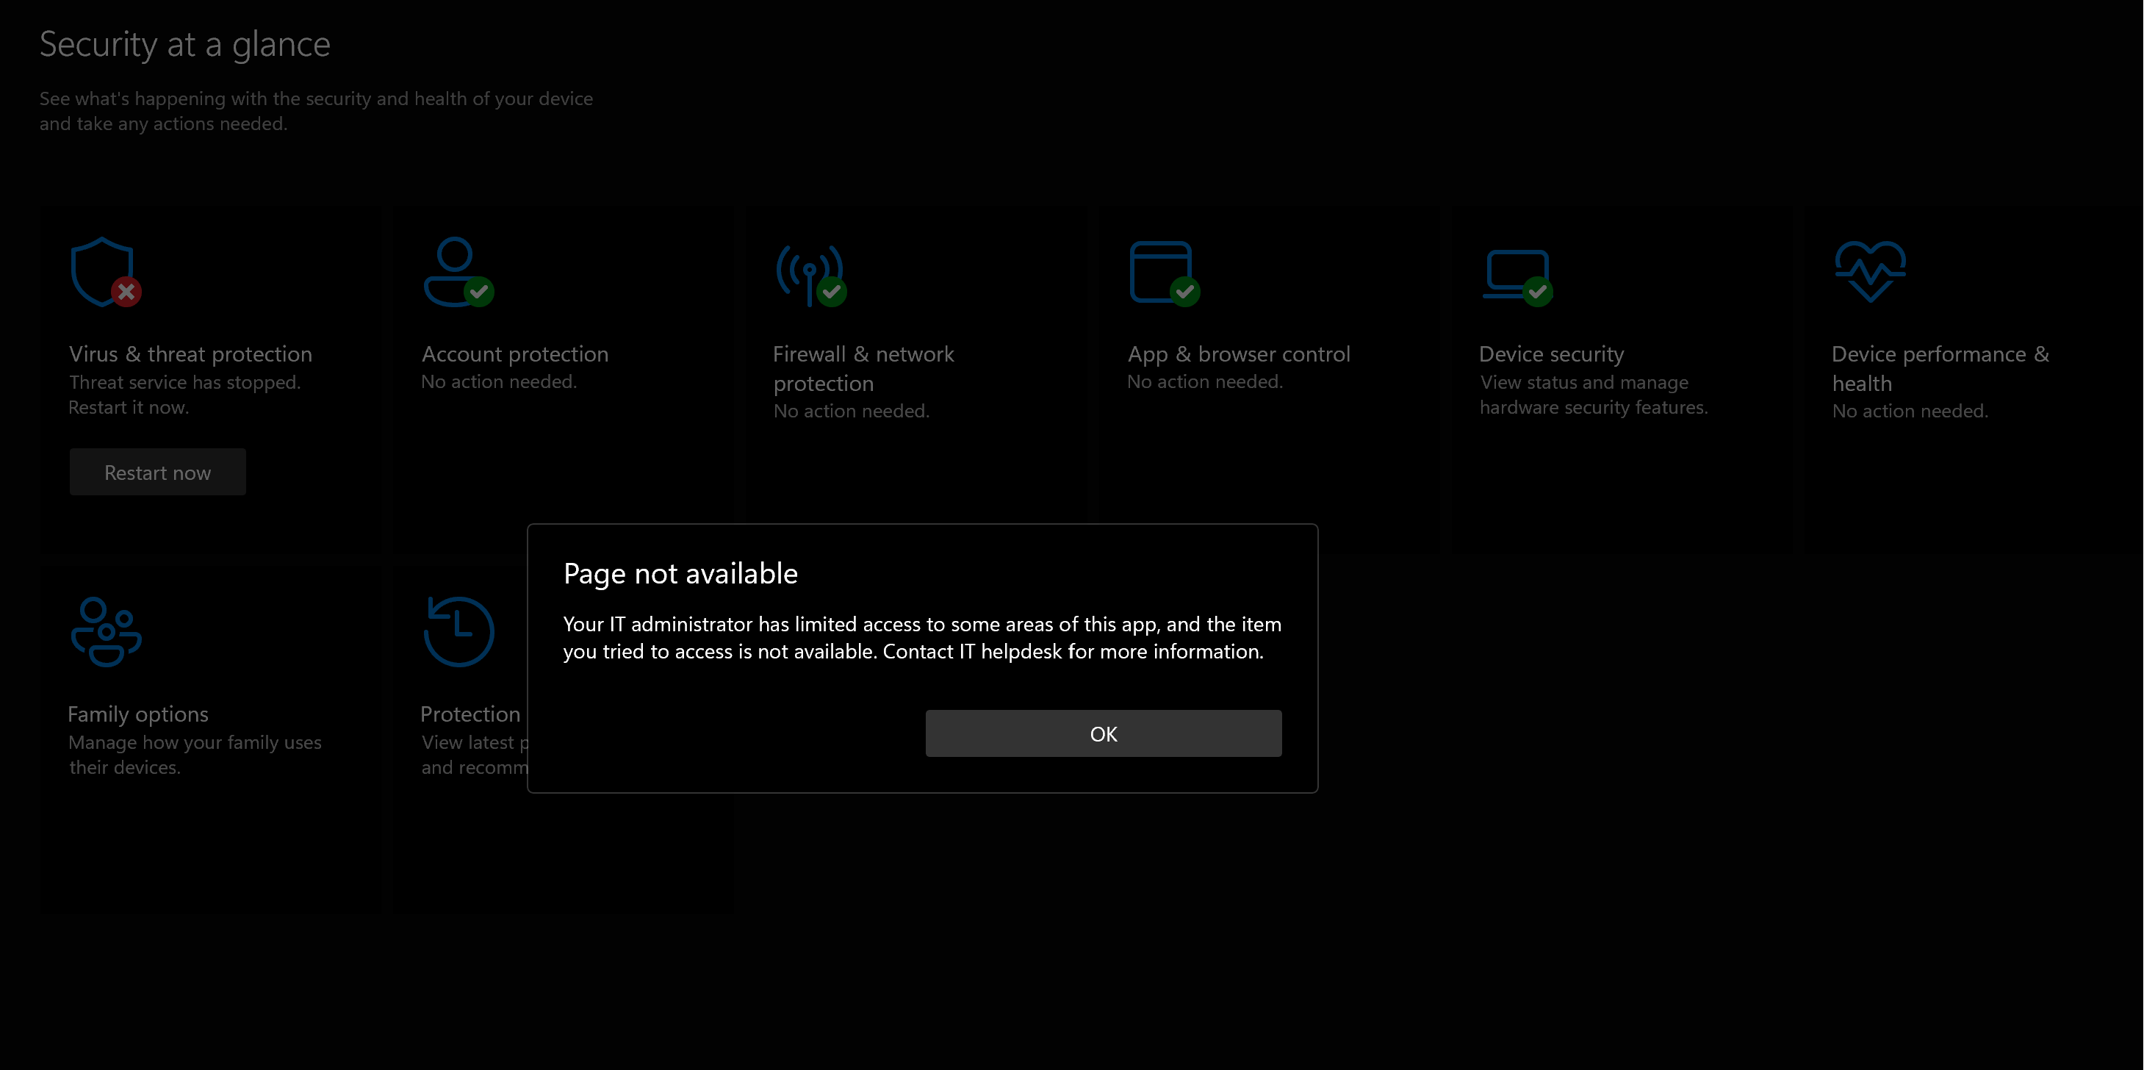Open the Firewall & network antenna icon
Viewport: 2144px width, 1070px height.
point(810,275)
